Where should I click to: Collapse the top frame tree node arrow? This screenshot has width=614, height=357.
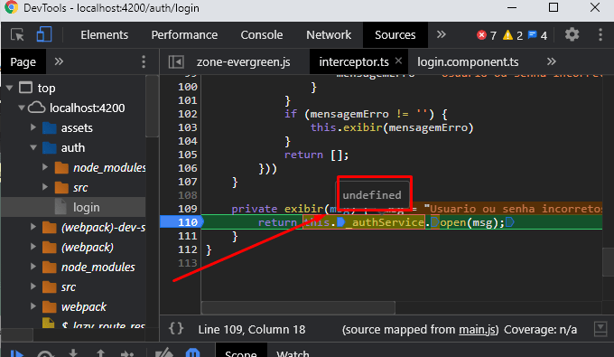9,89
